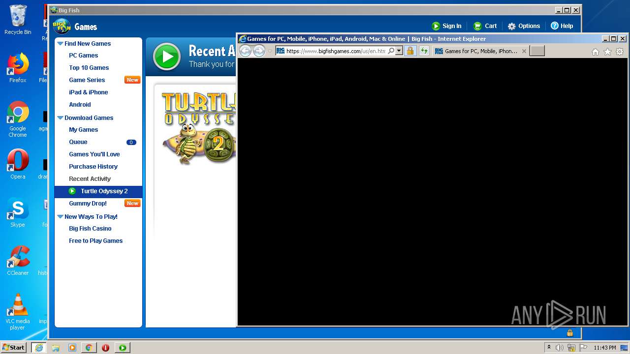Click the volume speaker tray icon

[560, 348]
